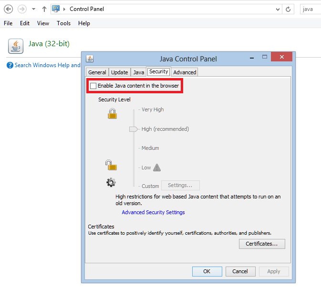The height and width of the screenshot is (287, 321).
Task: Maximize the Java Control Panel window
Action: tap(265, 57)
